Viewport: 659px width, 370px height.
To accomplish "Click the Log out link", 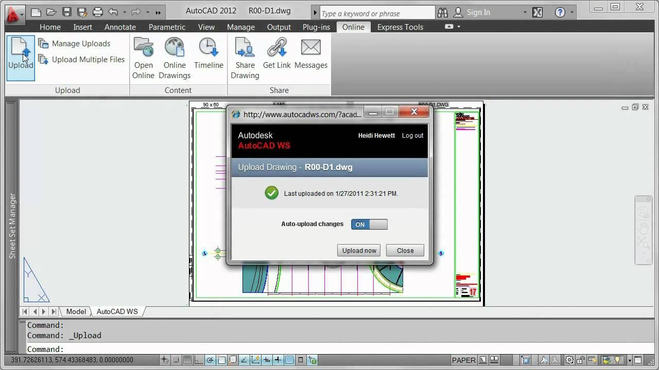I will pos(412,135).
